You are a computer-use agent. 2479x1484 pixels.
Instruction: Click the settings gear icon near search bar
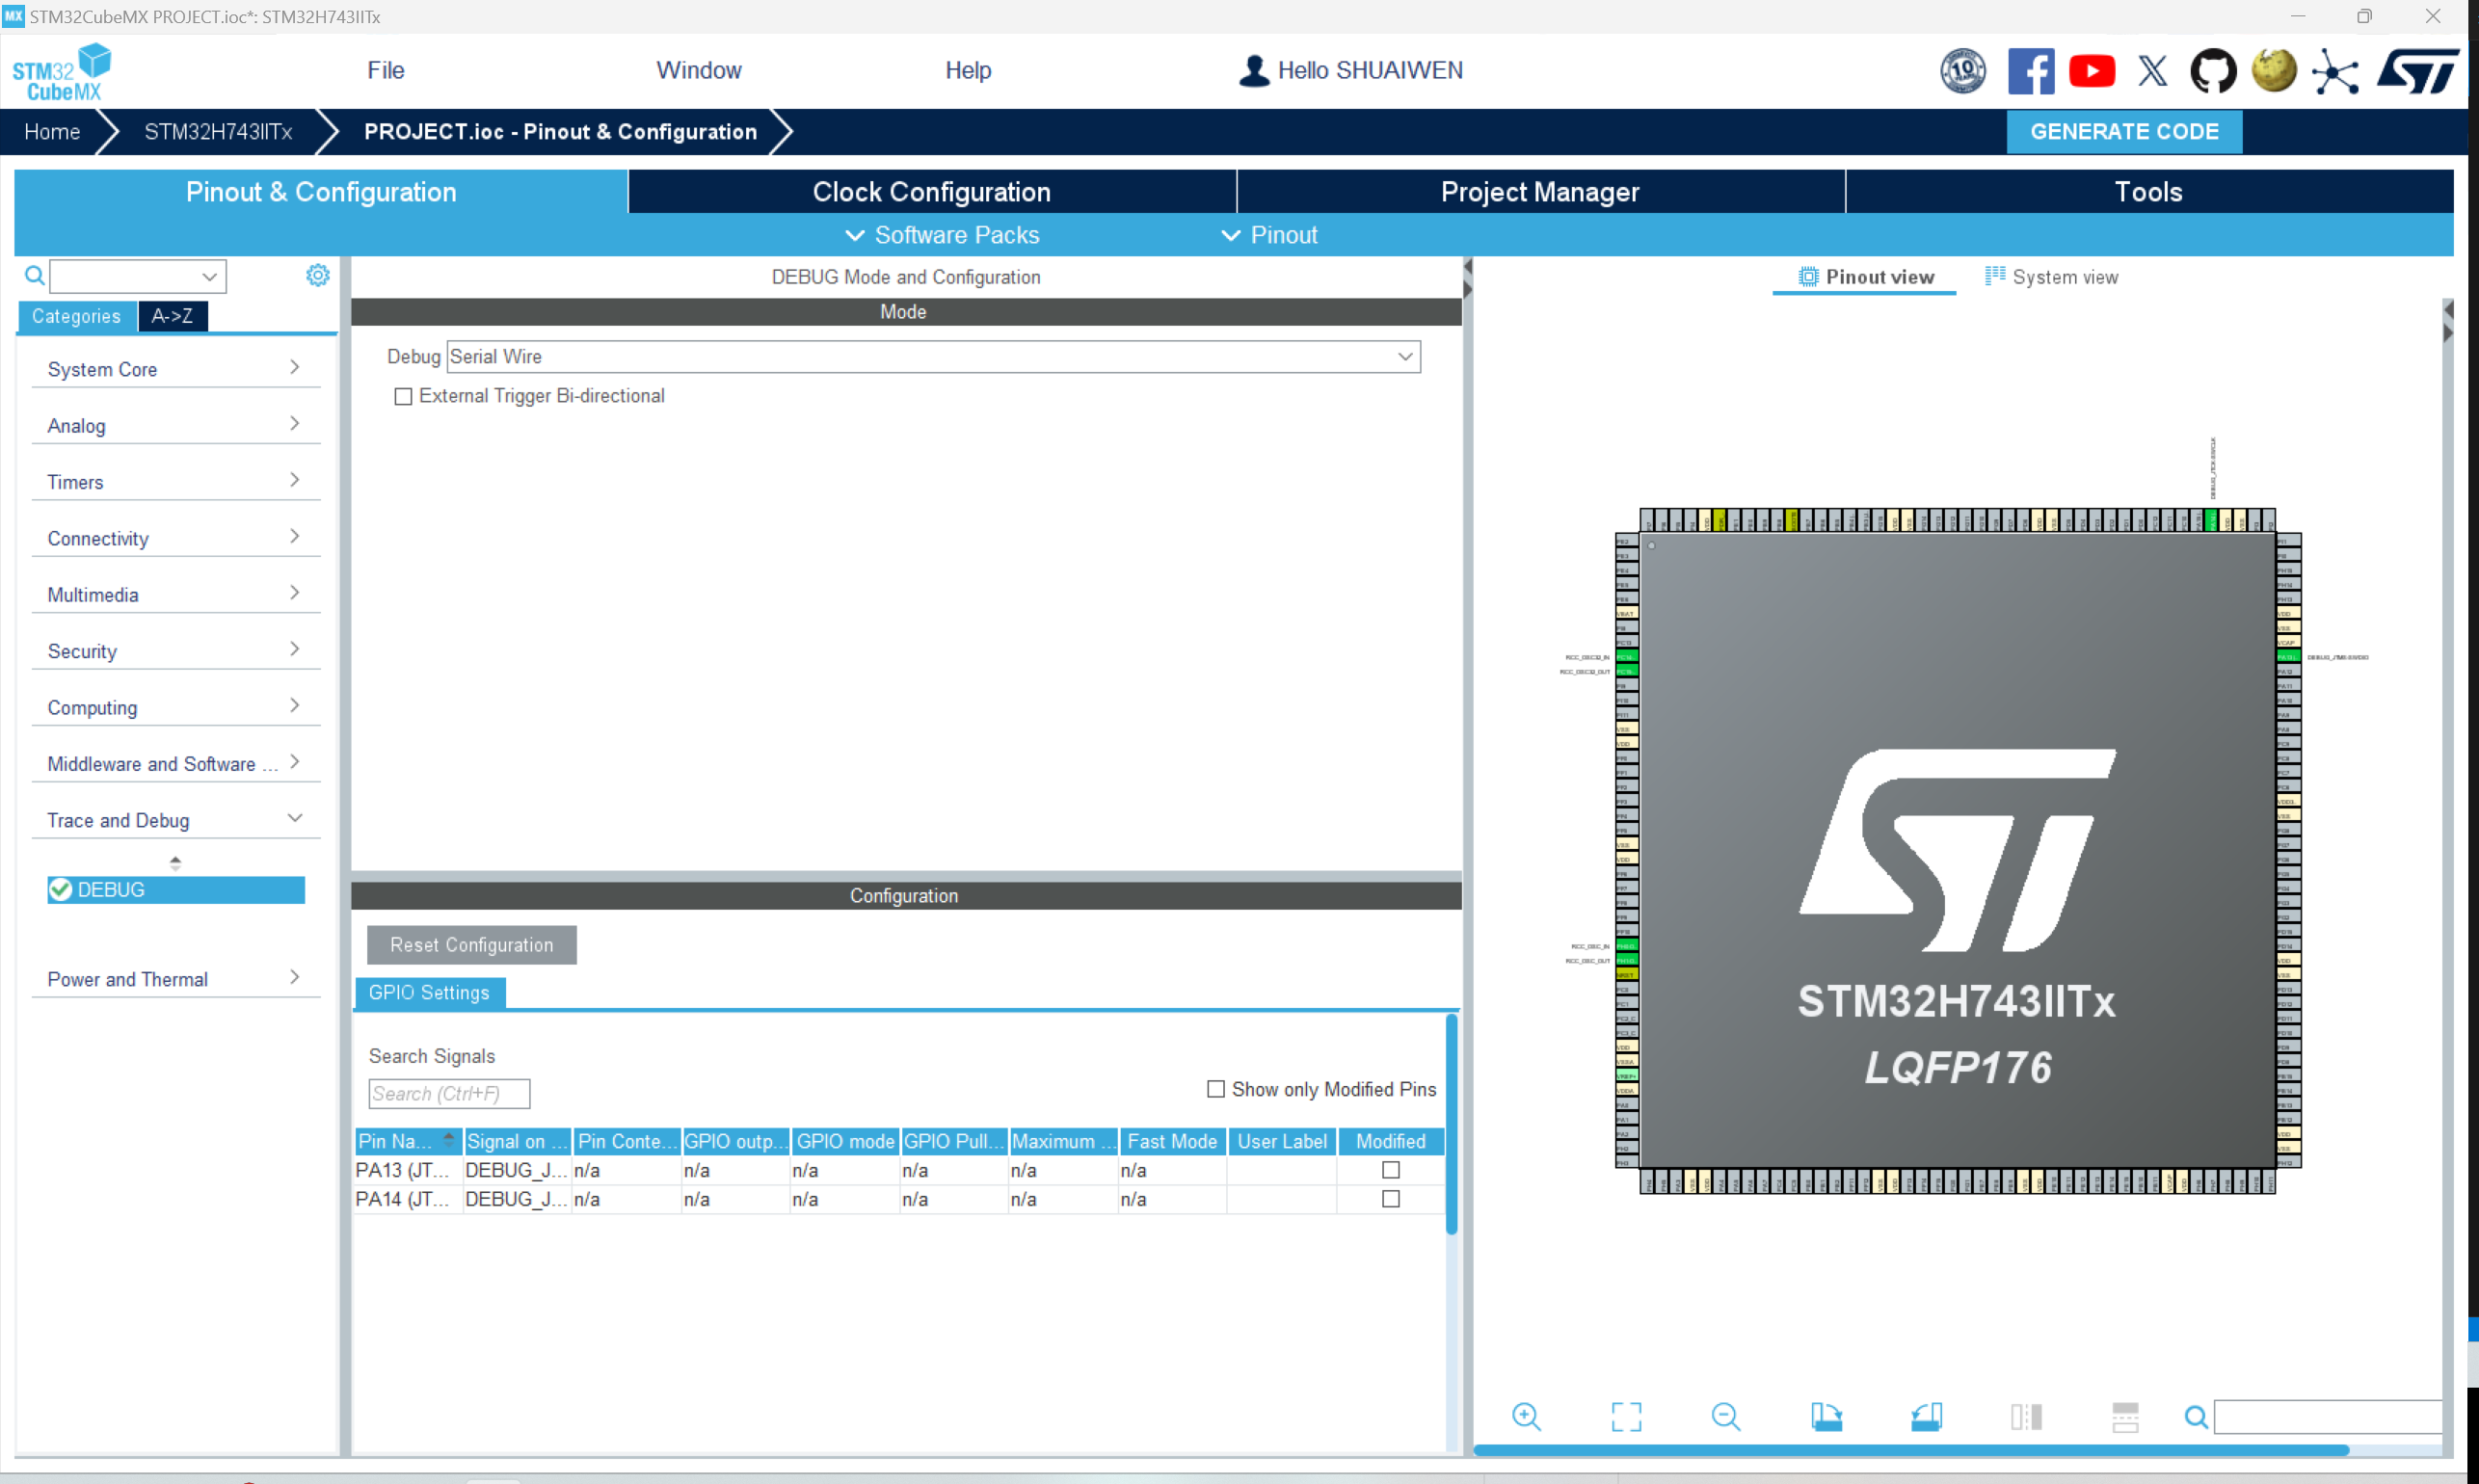pyautogui.click(x=316, y=274)
